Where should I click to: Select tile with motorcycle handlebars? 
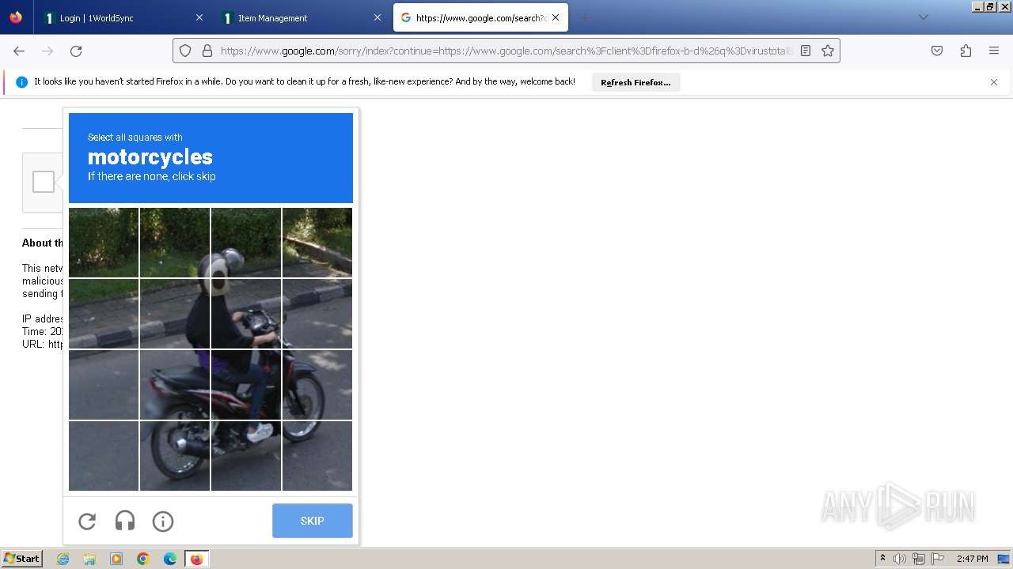click(x=246, y=314)
